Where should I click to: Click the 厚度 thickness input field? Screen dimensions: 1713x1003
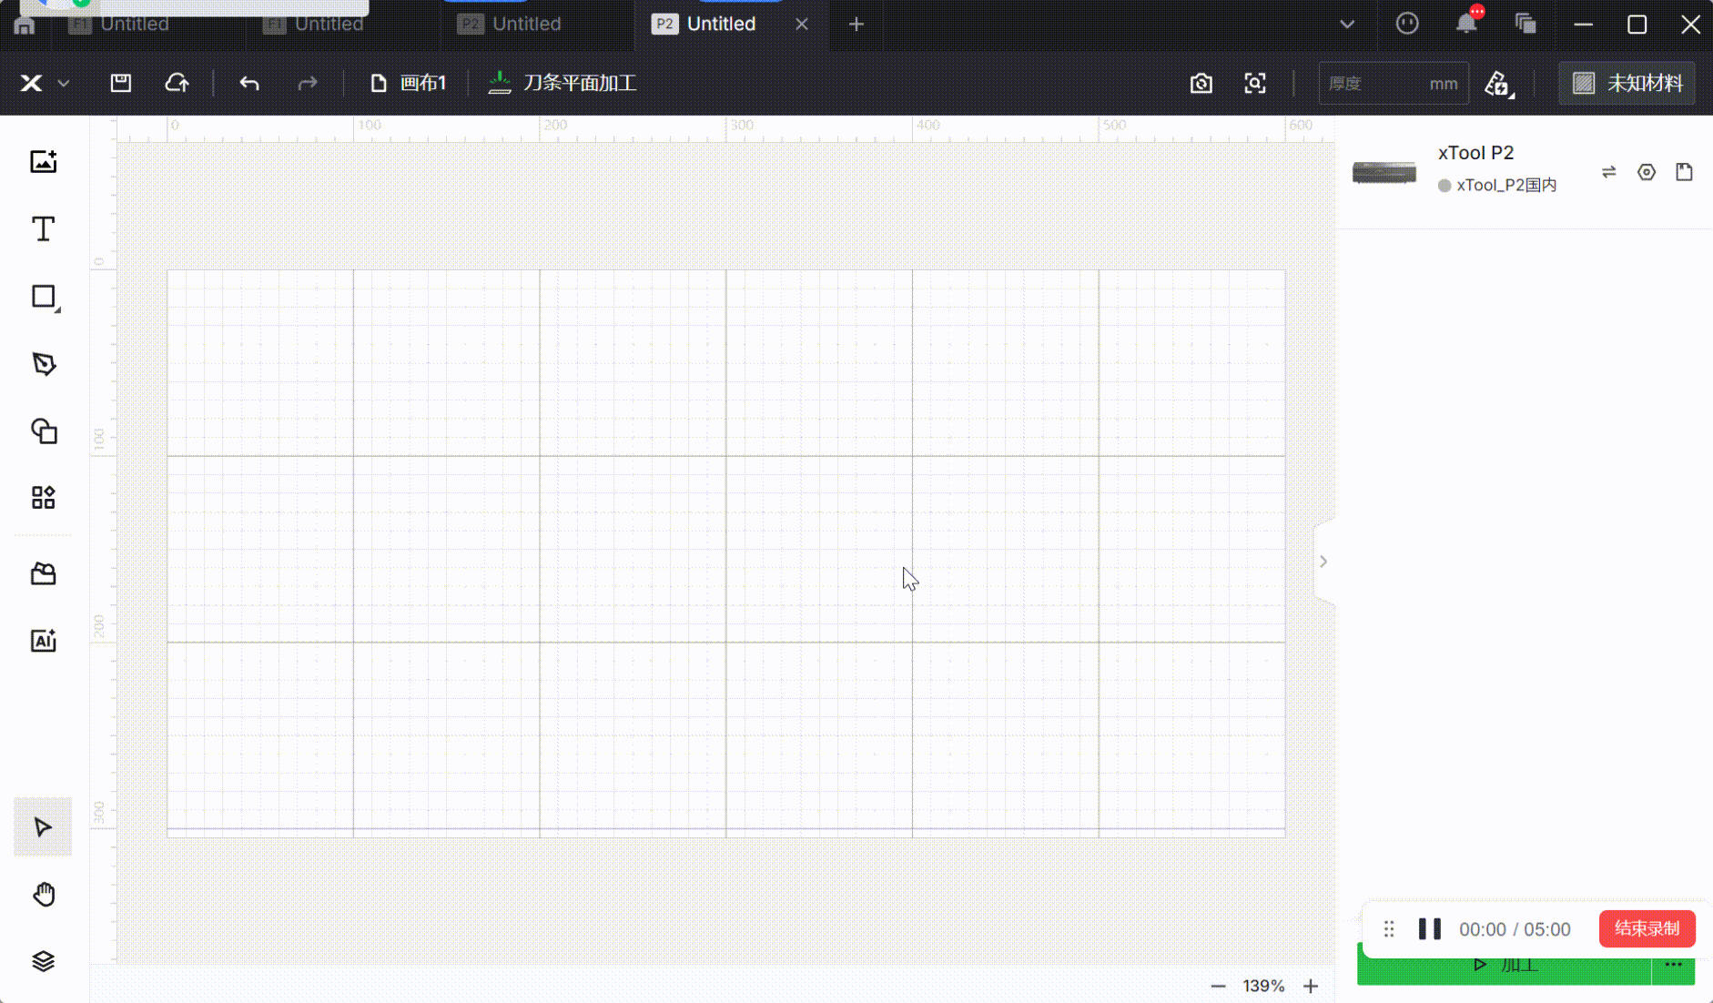pos(1374,84)
